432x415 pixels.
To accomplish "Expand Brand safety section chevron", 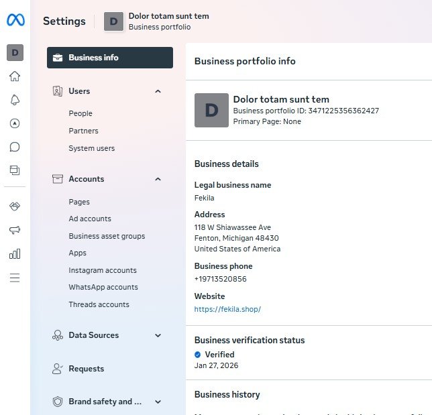I will pyautogui.click(x=158, y=402).
